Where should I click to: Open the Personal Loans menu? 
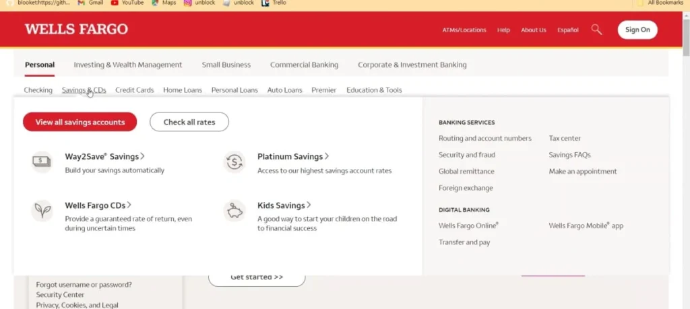click(x=234, y=90)
